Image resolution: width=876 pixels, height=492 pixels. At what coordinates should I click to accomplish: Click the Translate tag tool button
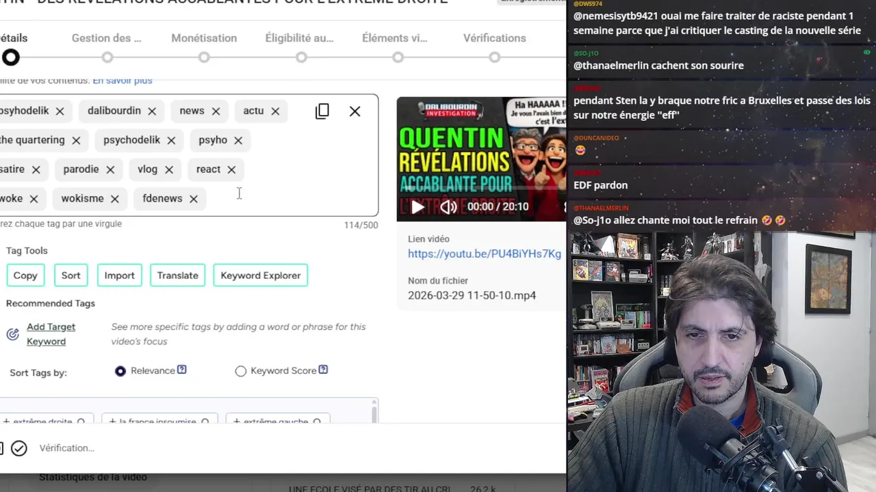[x=177, y=275]
